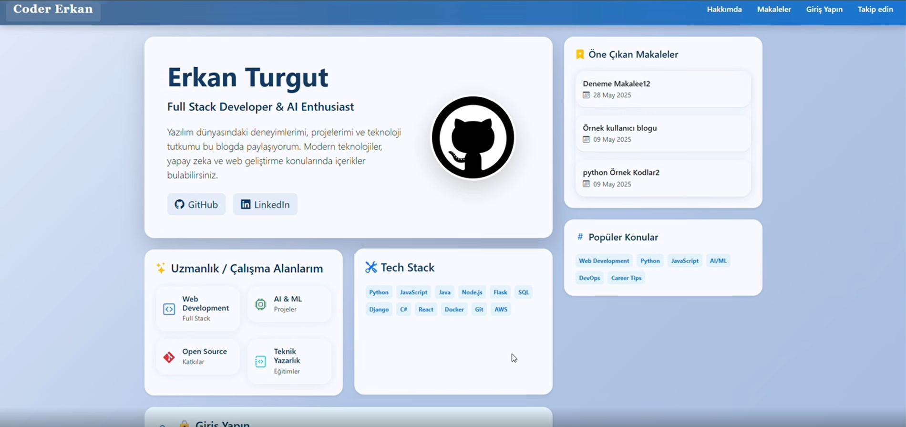Click calendar icon under Örnek kullanıcı blogu
906x427 pixels.
(586, 139)
